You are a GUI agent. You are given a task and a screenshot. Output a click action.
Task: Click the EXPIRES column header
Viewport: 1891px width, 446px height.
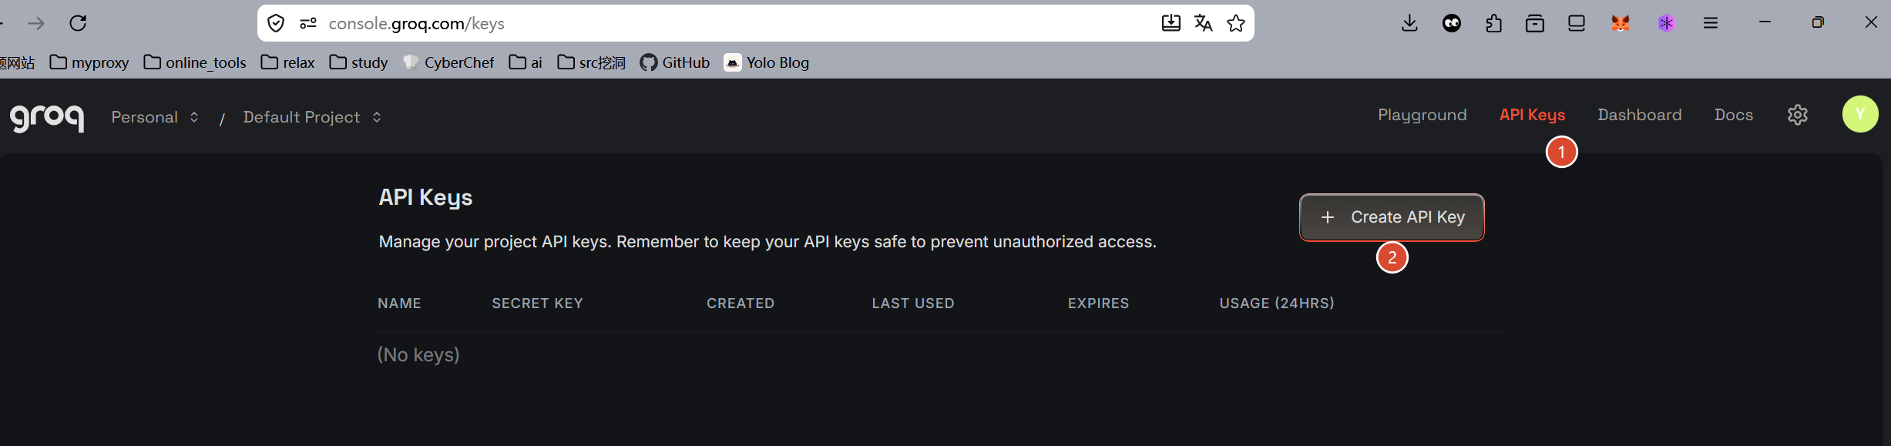[x=1098, y=303]
